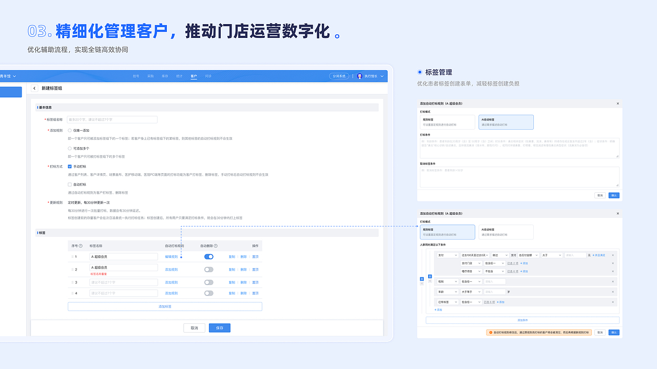Click the back arrow beside 新建标签组
Screen dimensions: 657x369
pos(34,88)
